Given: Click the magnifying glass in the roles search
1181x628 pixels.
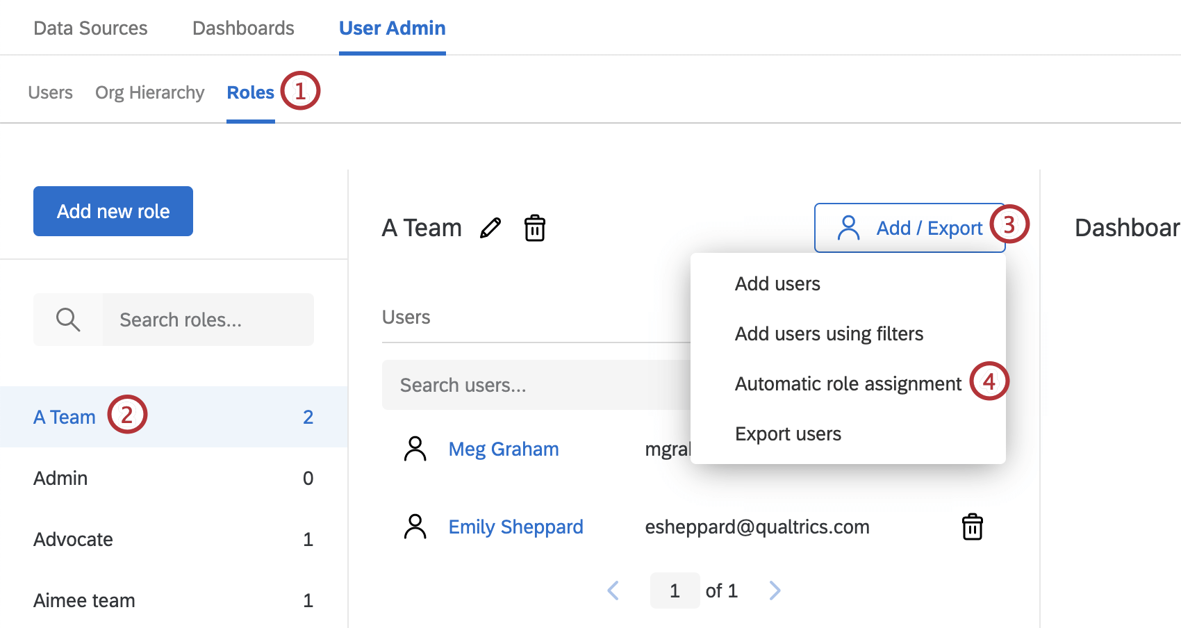Looking at the screenshot, I should [67, 320].
